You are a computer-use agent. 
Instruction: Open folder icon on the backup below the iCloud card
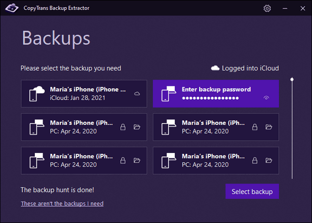pyautogui.click(x=137, y=127)
